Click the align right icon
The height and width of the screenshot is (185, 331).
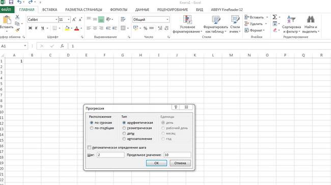click(101, 28)
